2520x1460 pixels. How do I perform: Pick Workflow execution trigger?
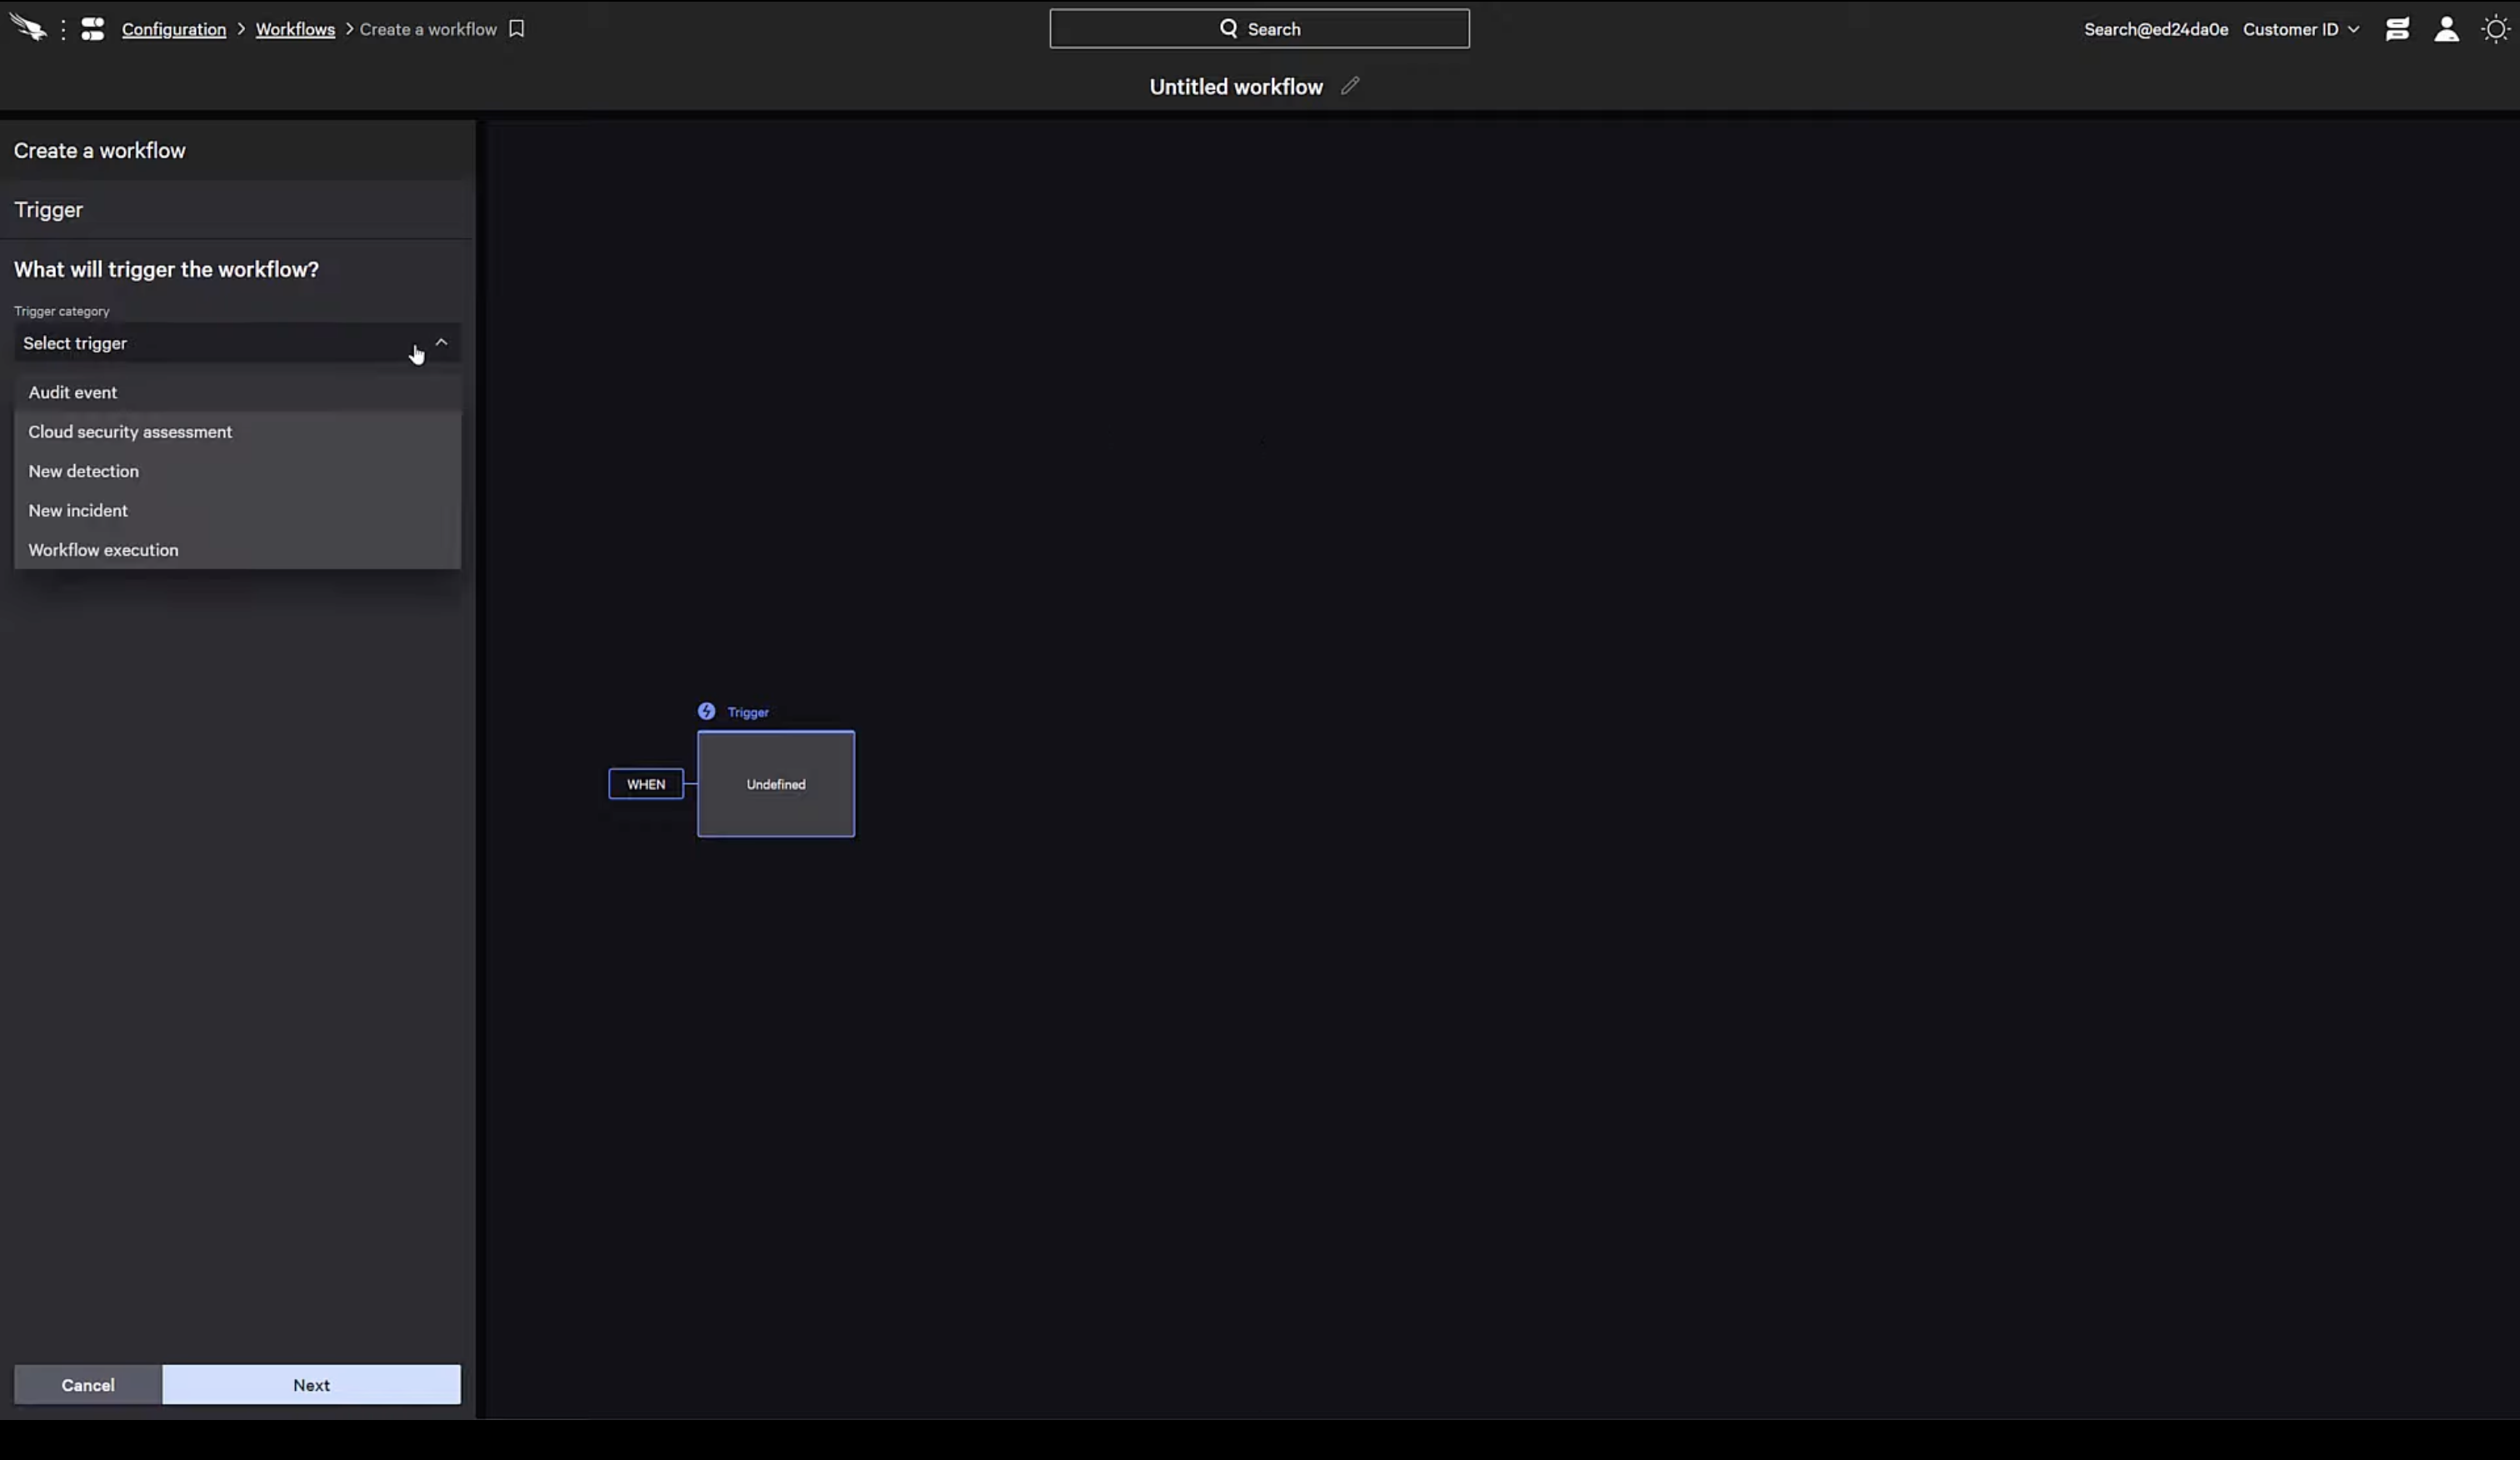(x=103, y=550)
